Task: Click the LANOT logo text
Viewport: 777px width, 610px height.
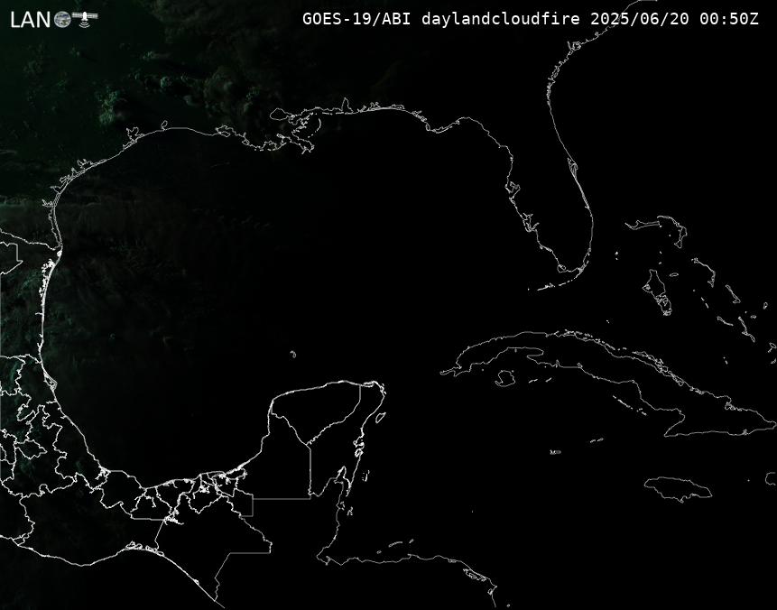Action: (x=53, y=19)
